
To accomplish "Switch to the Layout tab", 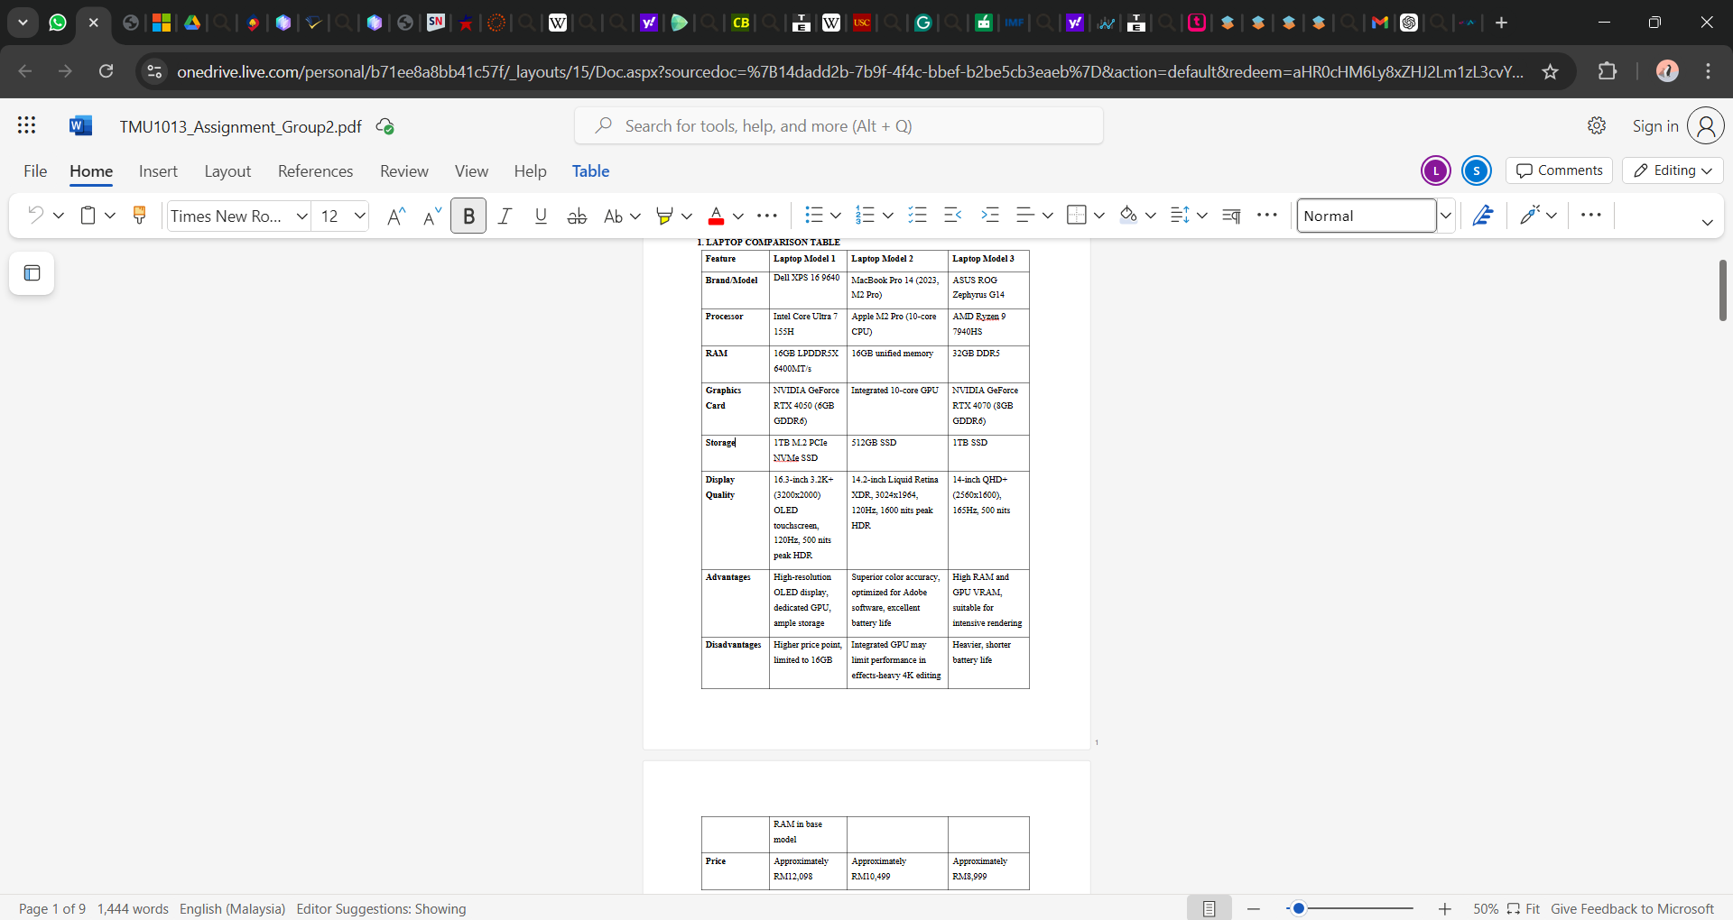I will 227,171.
